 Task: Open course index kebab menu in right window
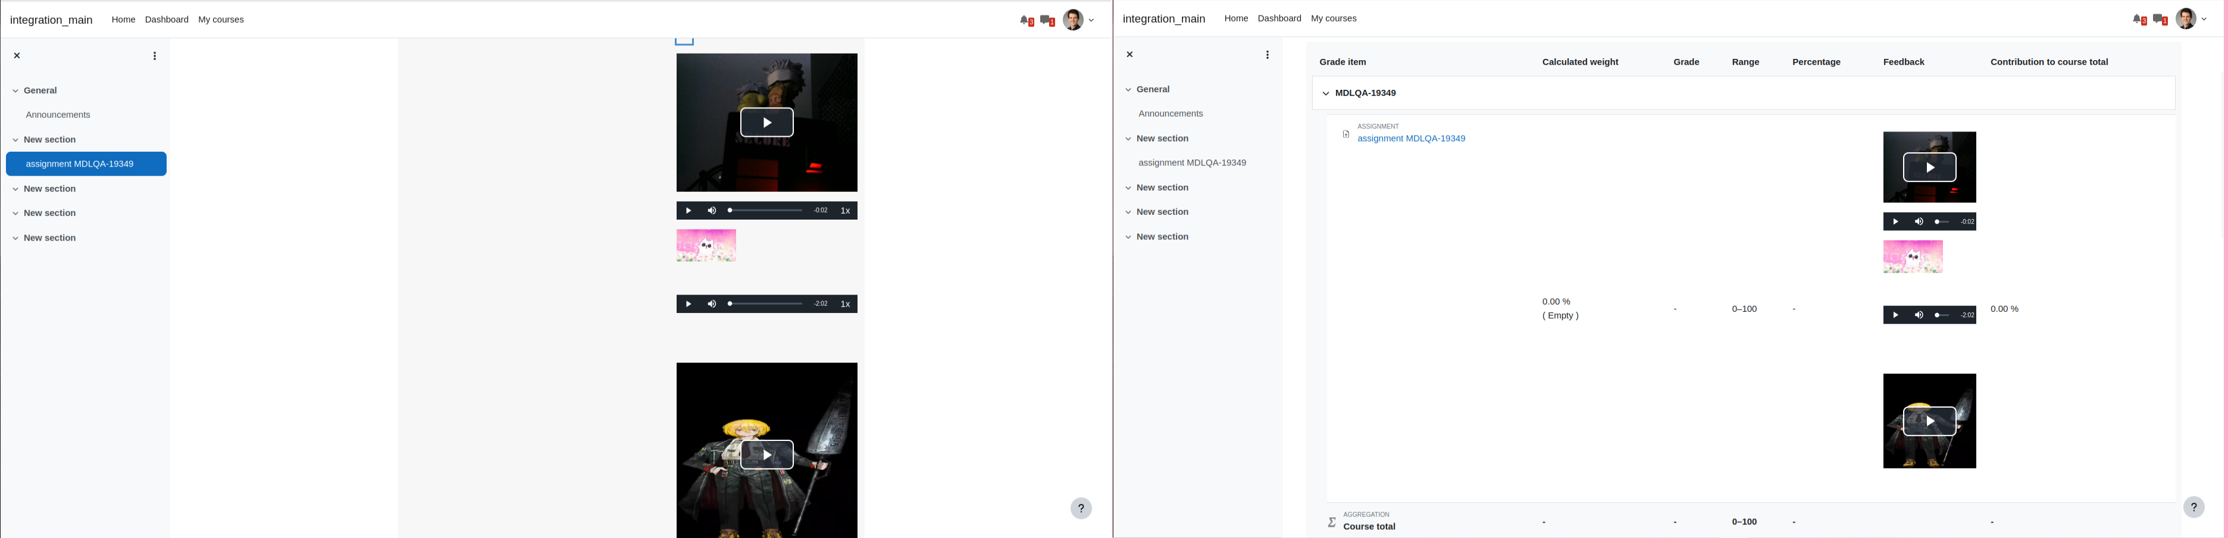[1268, 55]
